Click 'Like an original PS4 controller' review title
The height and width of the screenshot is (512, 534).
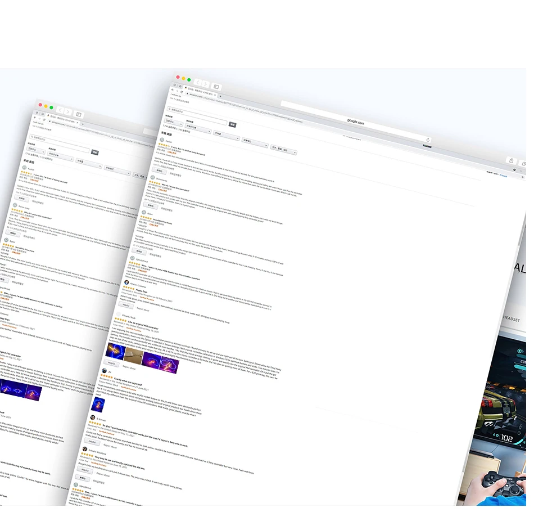[x=143, y=325]
